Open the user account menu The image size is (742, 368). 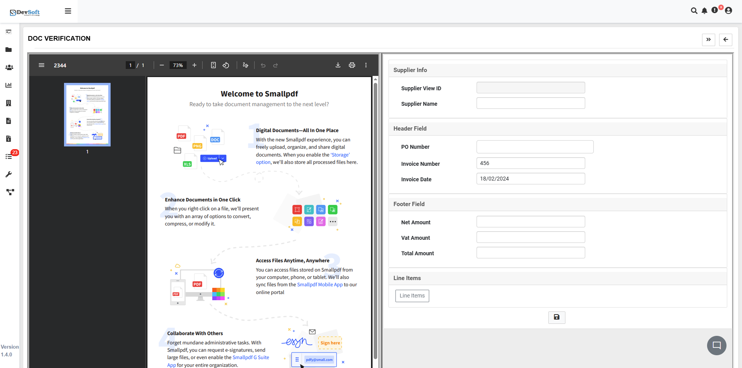pyautogui.click(x=728, y=11)
